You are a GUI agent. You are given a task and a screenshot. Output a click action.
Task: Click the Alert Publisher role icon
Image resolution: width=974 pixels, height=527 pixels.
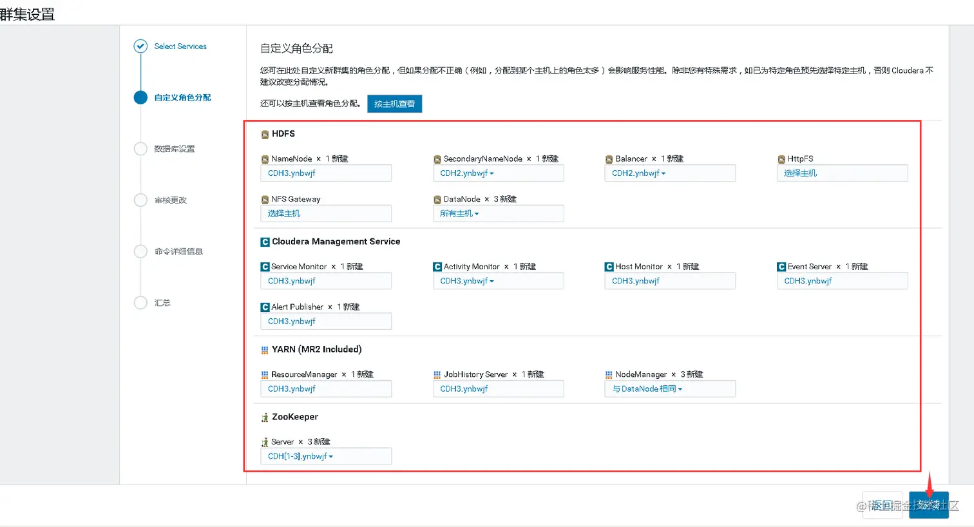265,307
